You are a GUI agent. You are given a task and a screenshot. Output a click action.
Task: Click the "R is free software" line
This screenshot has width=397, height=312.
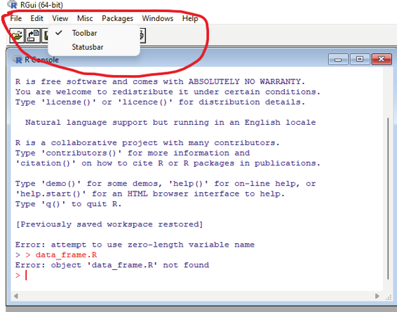point(160,82)
